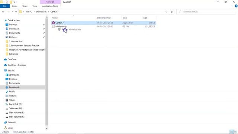Open 3D Objects under This PC
The width and height of the screenshot is (238, 134).
pyautogui.click(x=14, y=75)
